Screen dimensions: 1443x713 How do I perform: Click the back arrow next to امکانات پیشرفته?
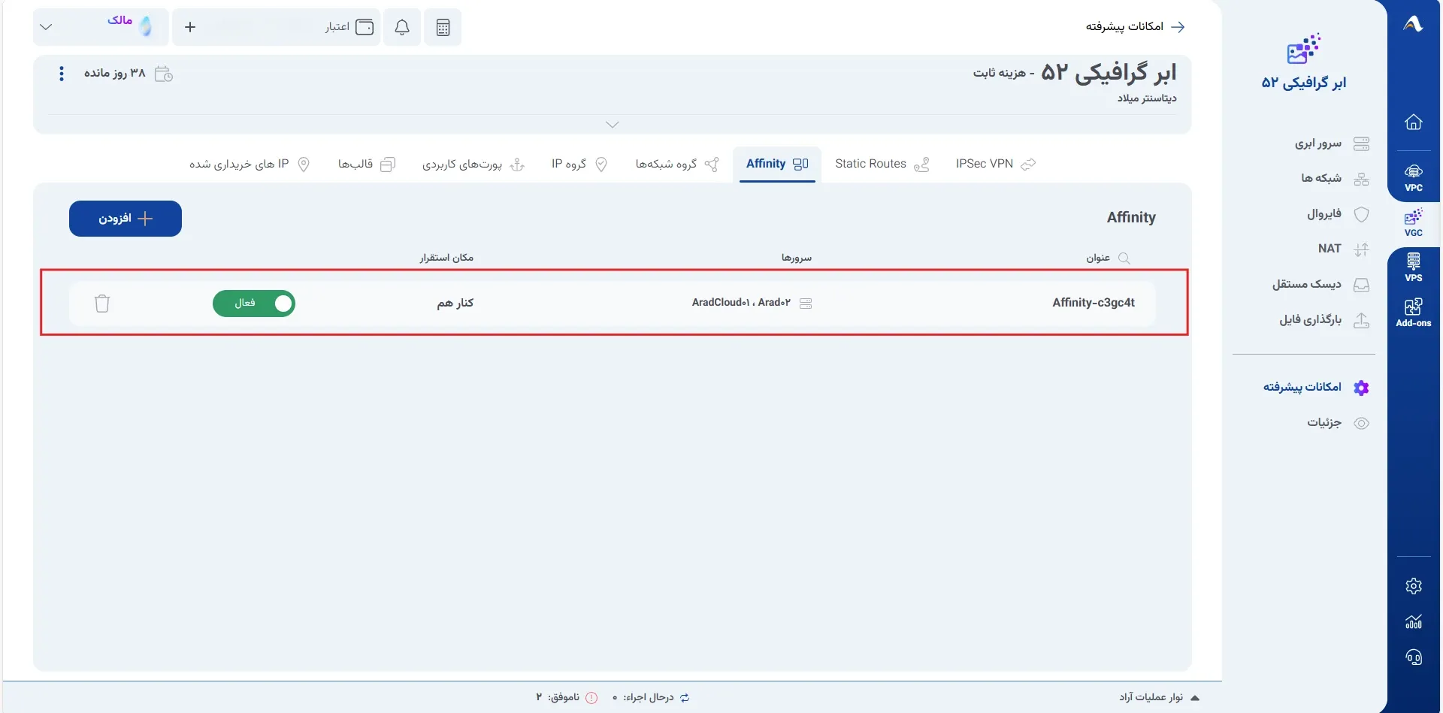click(1178, 27)
